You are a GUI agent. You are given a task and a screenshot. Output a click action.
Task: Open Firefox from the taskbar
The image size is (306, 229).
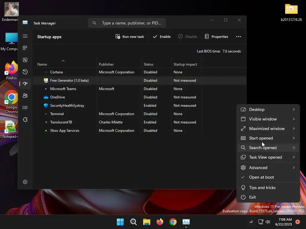tap(160, 222)
